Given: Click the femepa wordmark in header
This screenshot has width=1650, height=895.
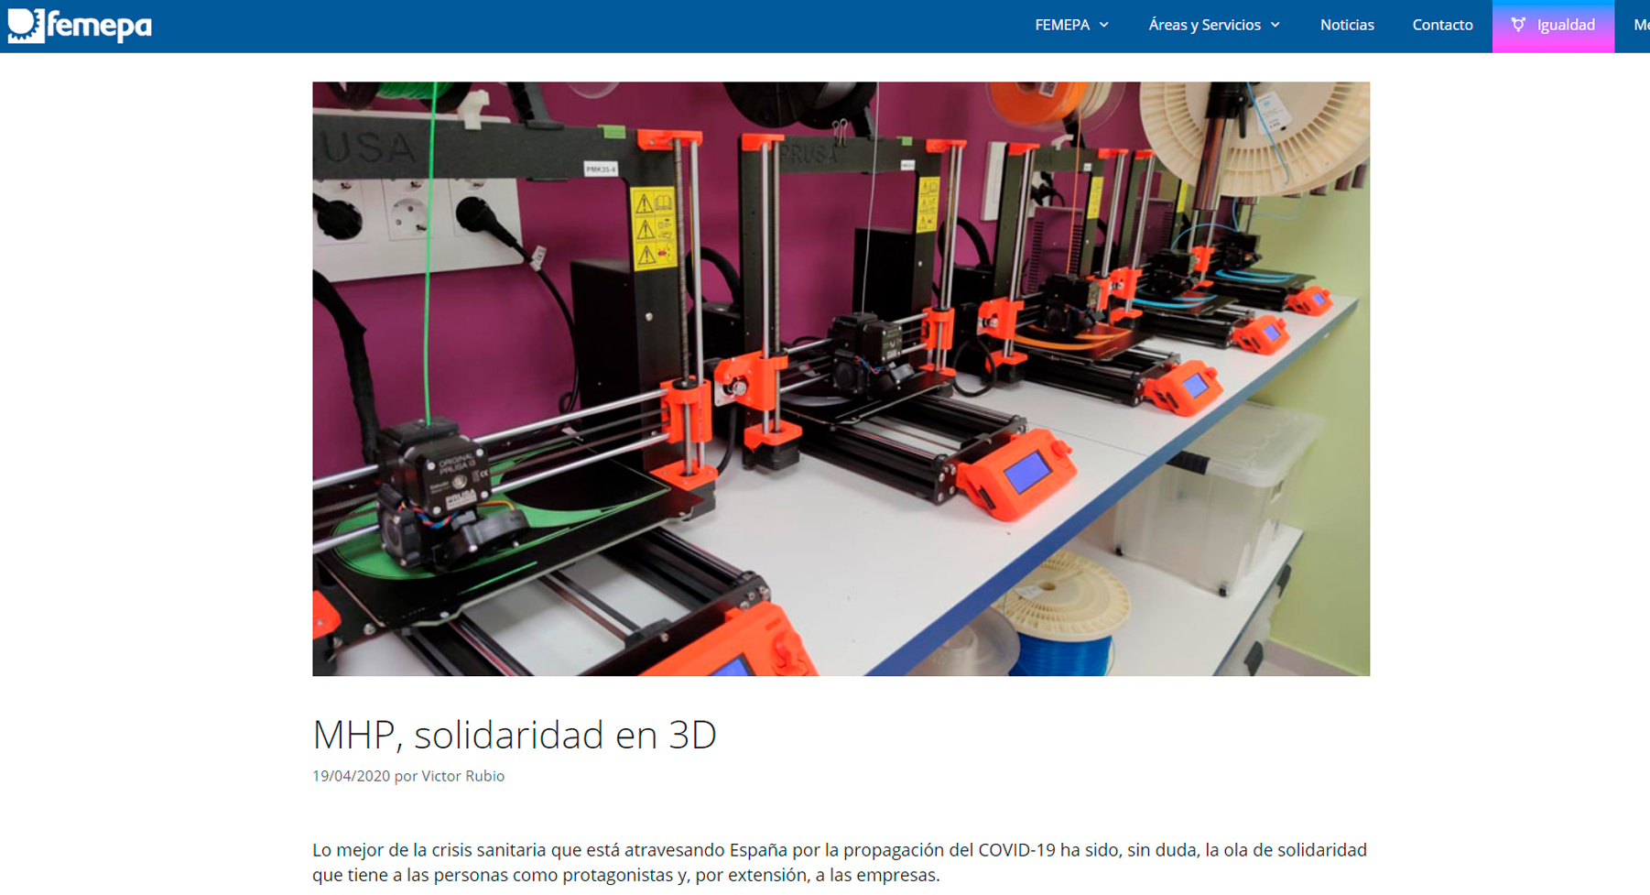Looking at the screenshot, I should pyautogui.click(x=99, y=27).
